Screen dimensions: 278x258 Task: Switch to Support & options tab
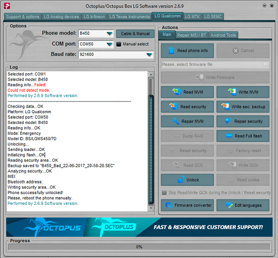(23, 16)
